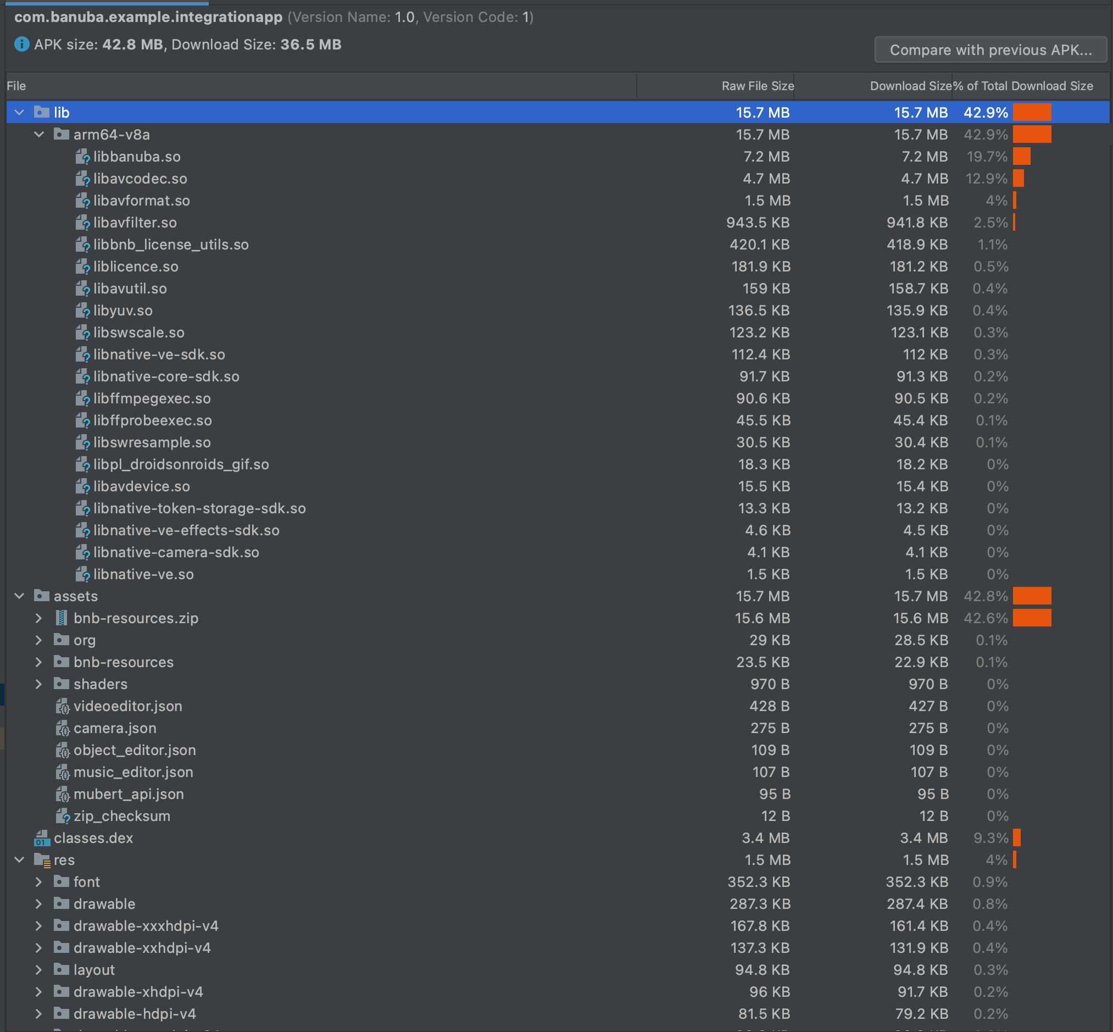Click the drawable folder icon
Image resolution: width=1113 pixels, height=1032 pixels.
[62, 903]
